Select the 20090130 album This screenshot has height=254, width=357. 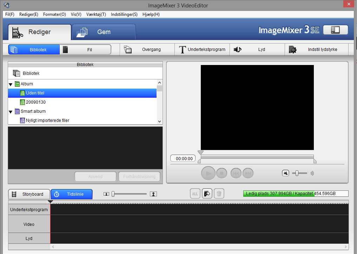click(82, 102)
